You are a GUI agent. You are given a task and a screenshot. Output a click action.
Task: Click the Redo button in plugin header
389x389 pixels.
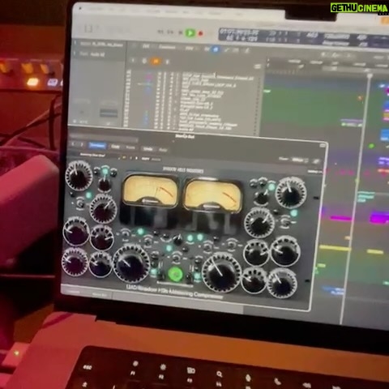163,149
